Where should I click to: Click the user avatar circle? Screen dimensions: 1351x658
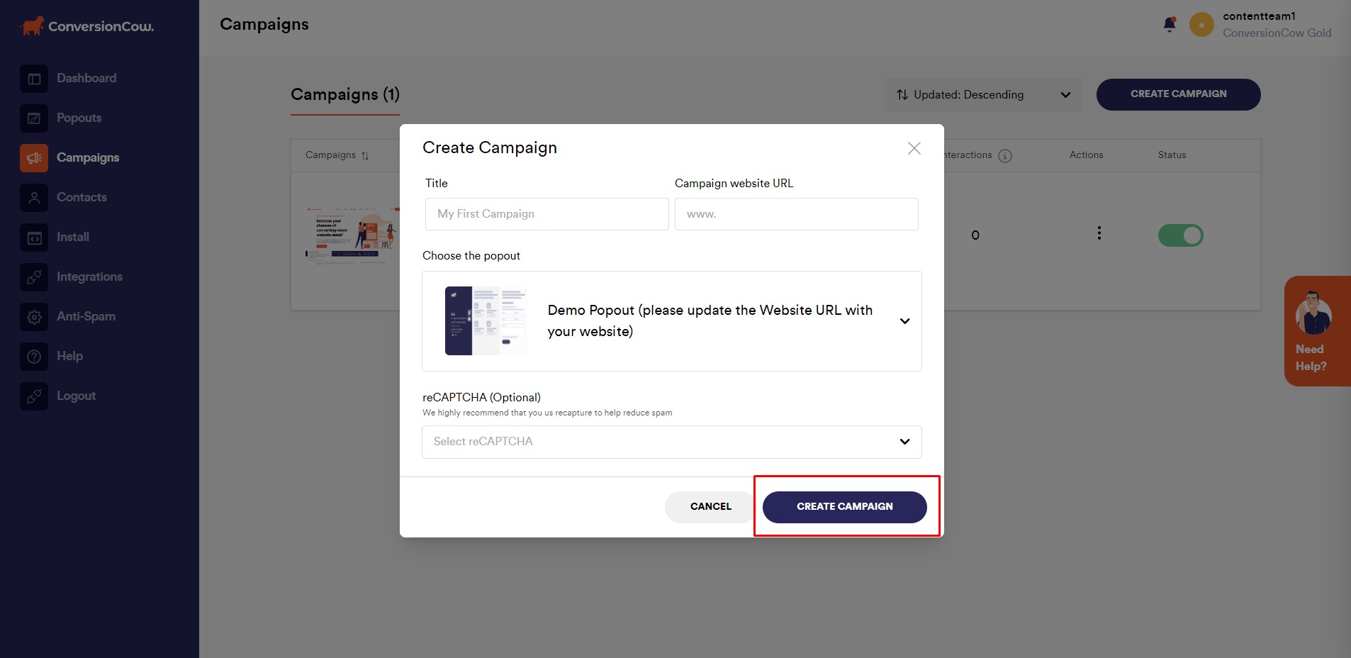pyautogui.click(x=1201, y=25)
